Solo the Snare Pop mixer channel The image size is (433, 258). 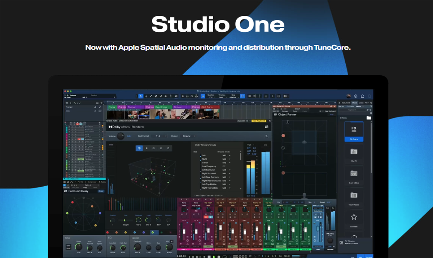[198, 214]
